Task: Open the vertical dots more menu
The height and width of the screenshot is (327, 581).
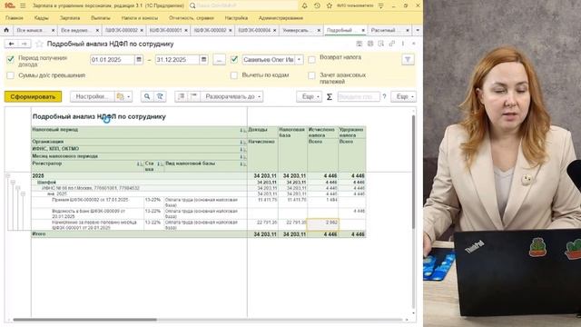Action: [403, 44]
